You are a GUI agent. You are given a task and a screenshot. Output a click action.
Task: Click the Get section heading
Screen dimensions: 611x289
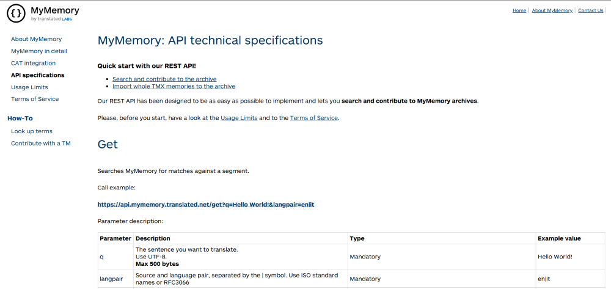[108, 144]
